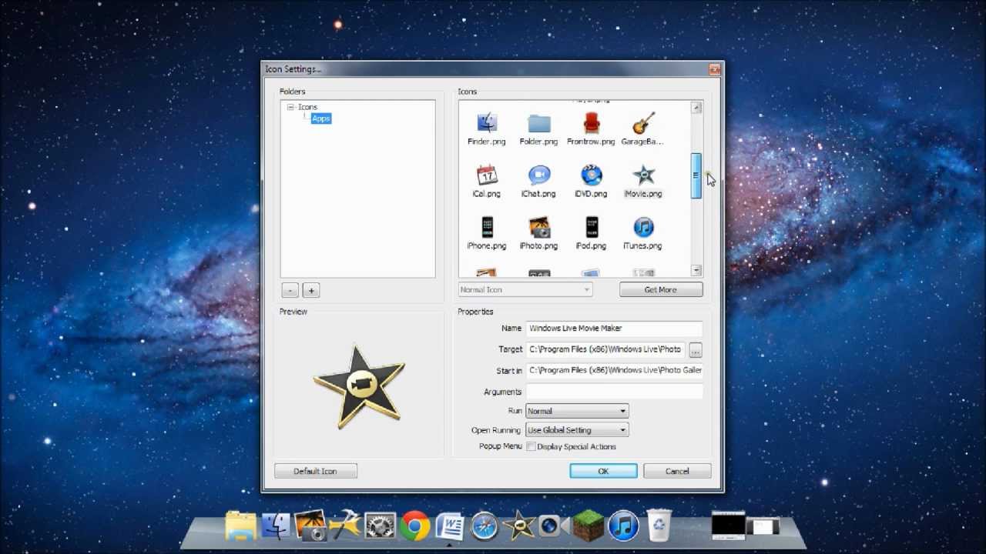Select the iPhone.png icon
The image size is (986, 554).
[x=487, y=234]
